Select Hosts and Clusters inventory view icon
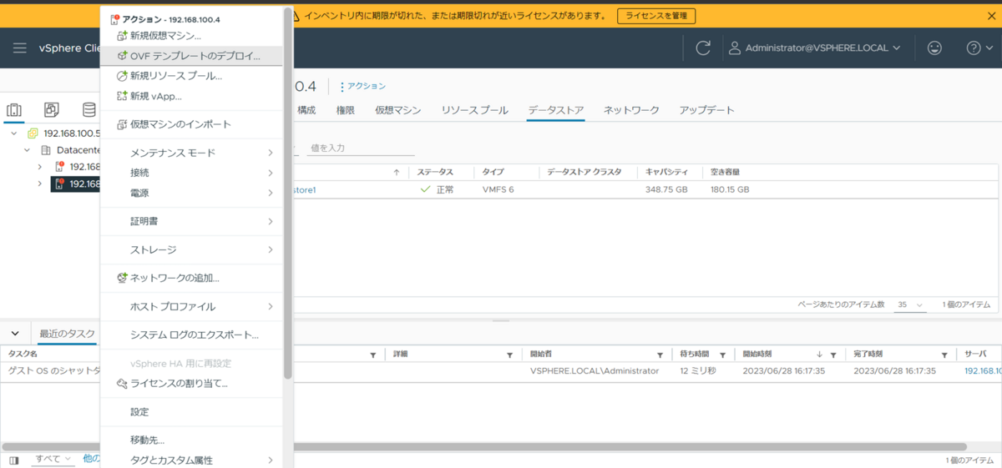 click(14, 110)
